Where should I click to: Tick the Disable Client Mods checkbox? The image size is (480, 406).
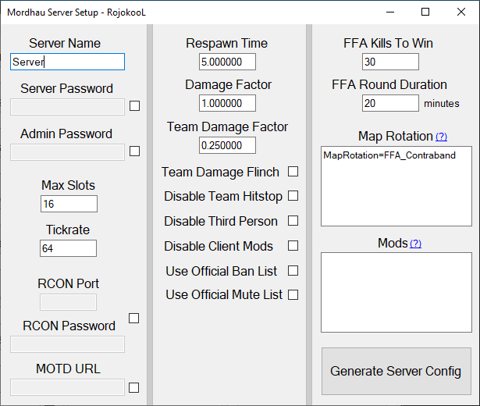click(x=293, y=246)
